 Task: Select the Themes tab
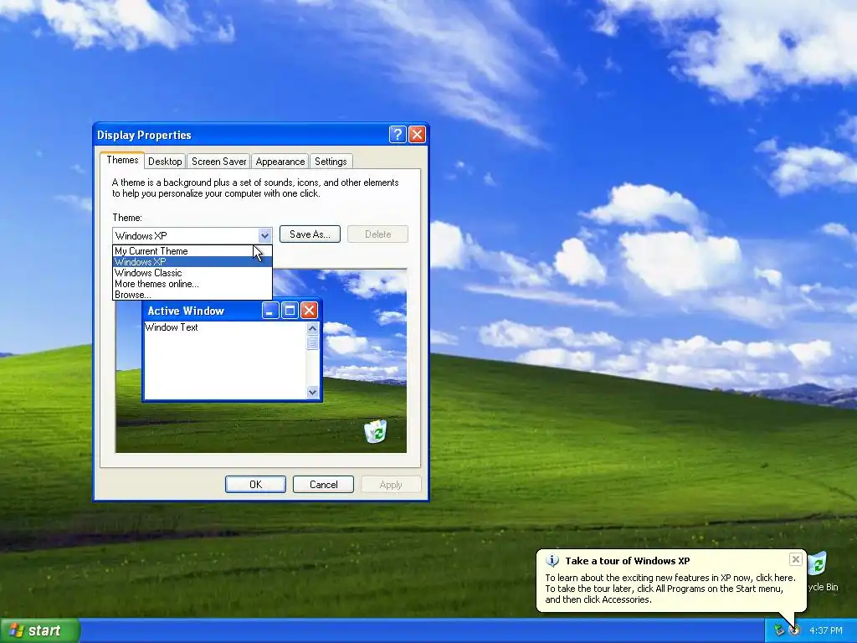[122, 160]
